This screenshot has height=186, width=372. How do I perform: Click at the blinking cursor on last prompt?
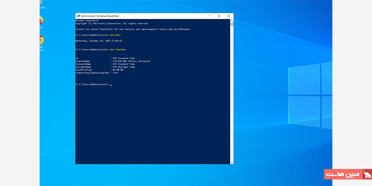111,85
